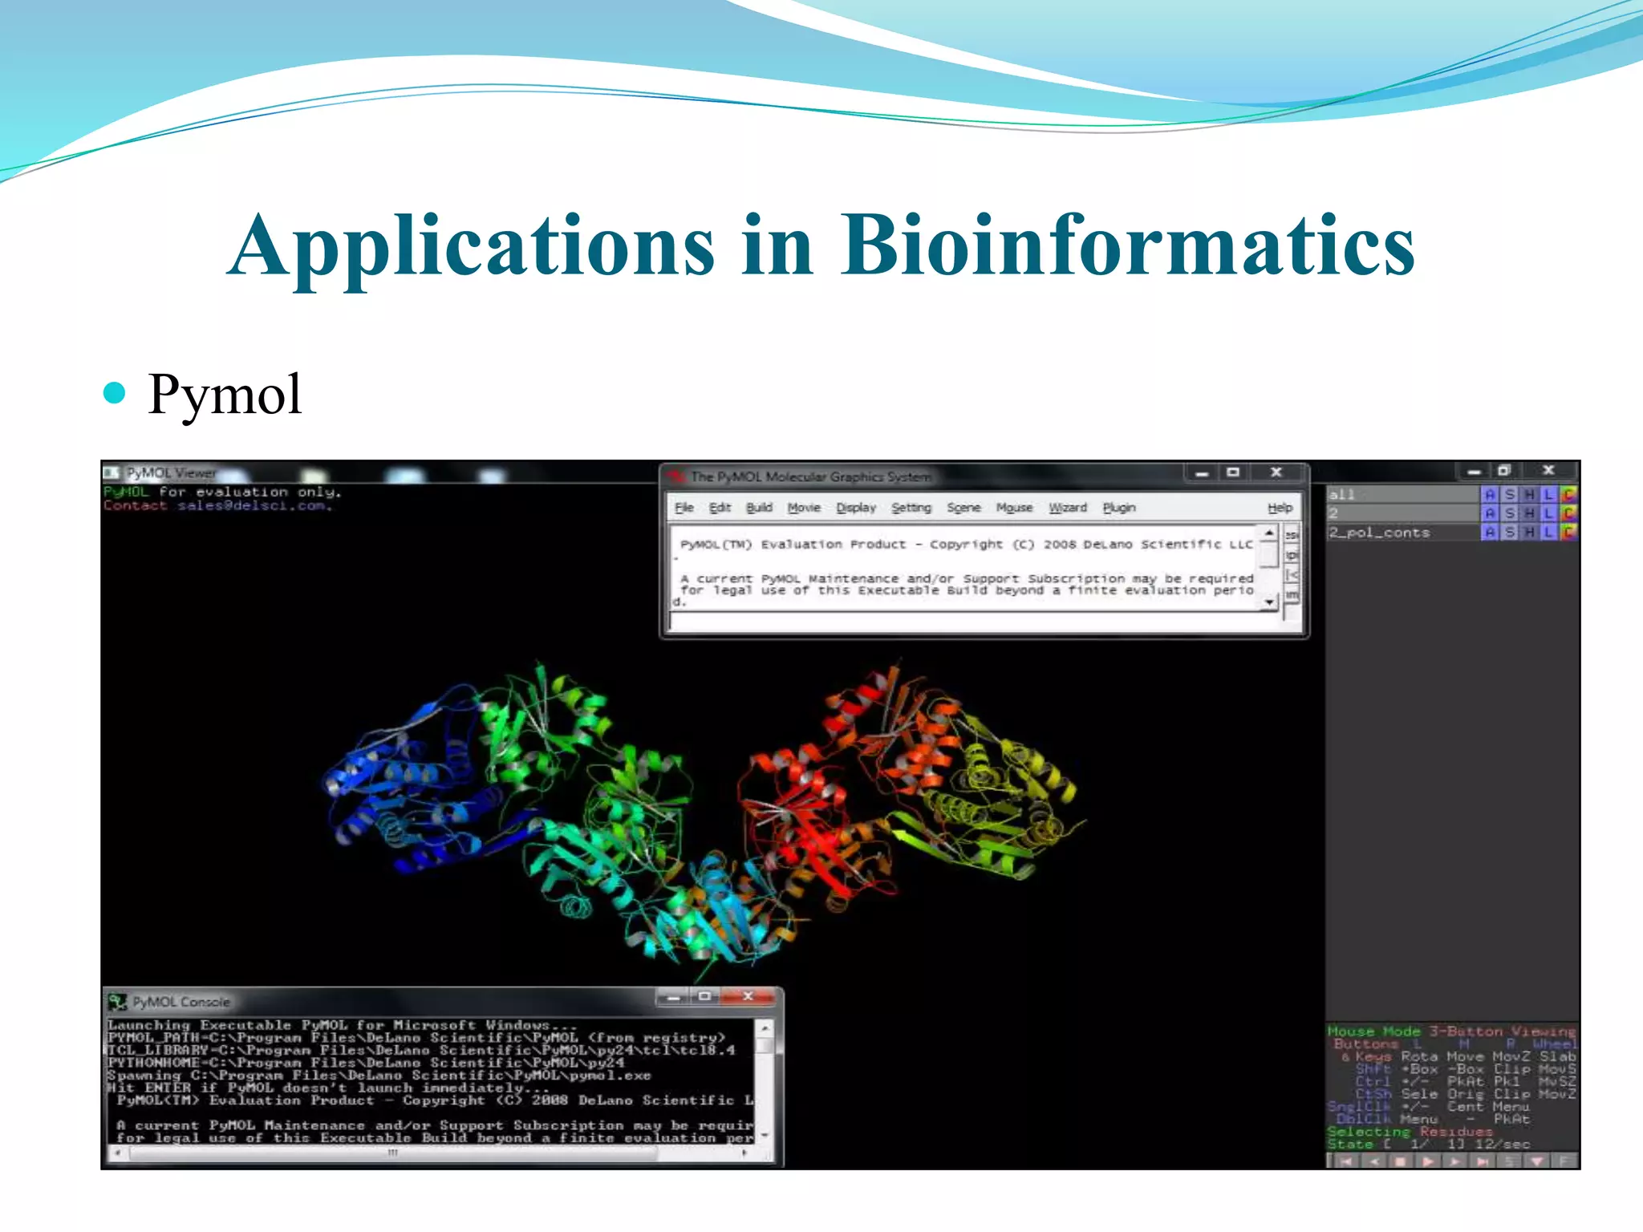Maximize the PyMOL Console window
This screenshot has height=1232, width=1643.
(x=704, y=997)
